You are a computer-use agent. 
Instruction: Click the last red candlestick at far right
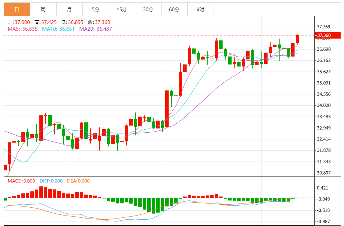coord(298,39)
